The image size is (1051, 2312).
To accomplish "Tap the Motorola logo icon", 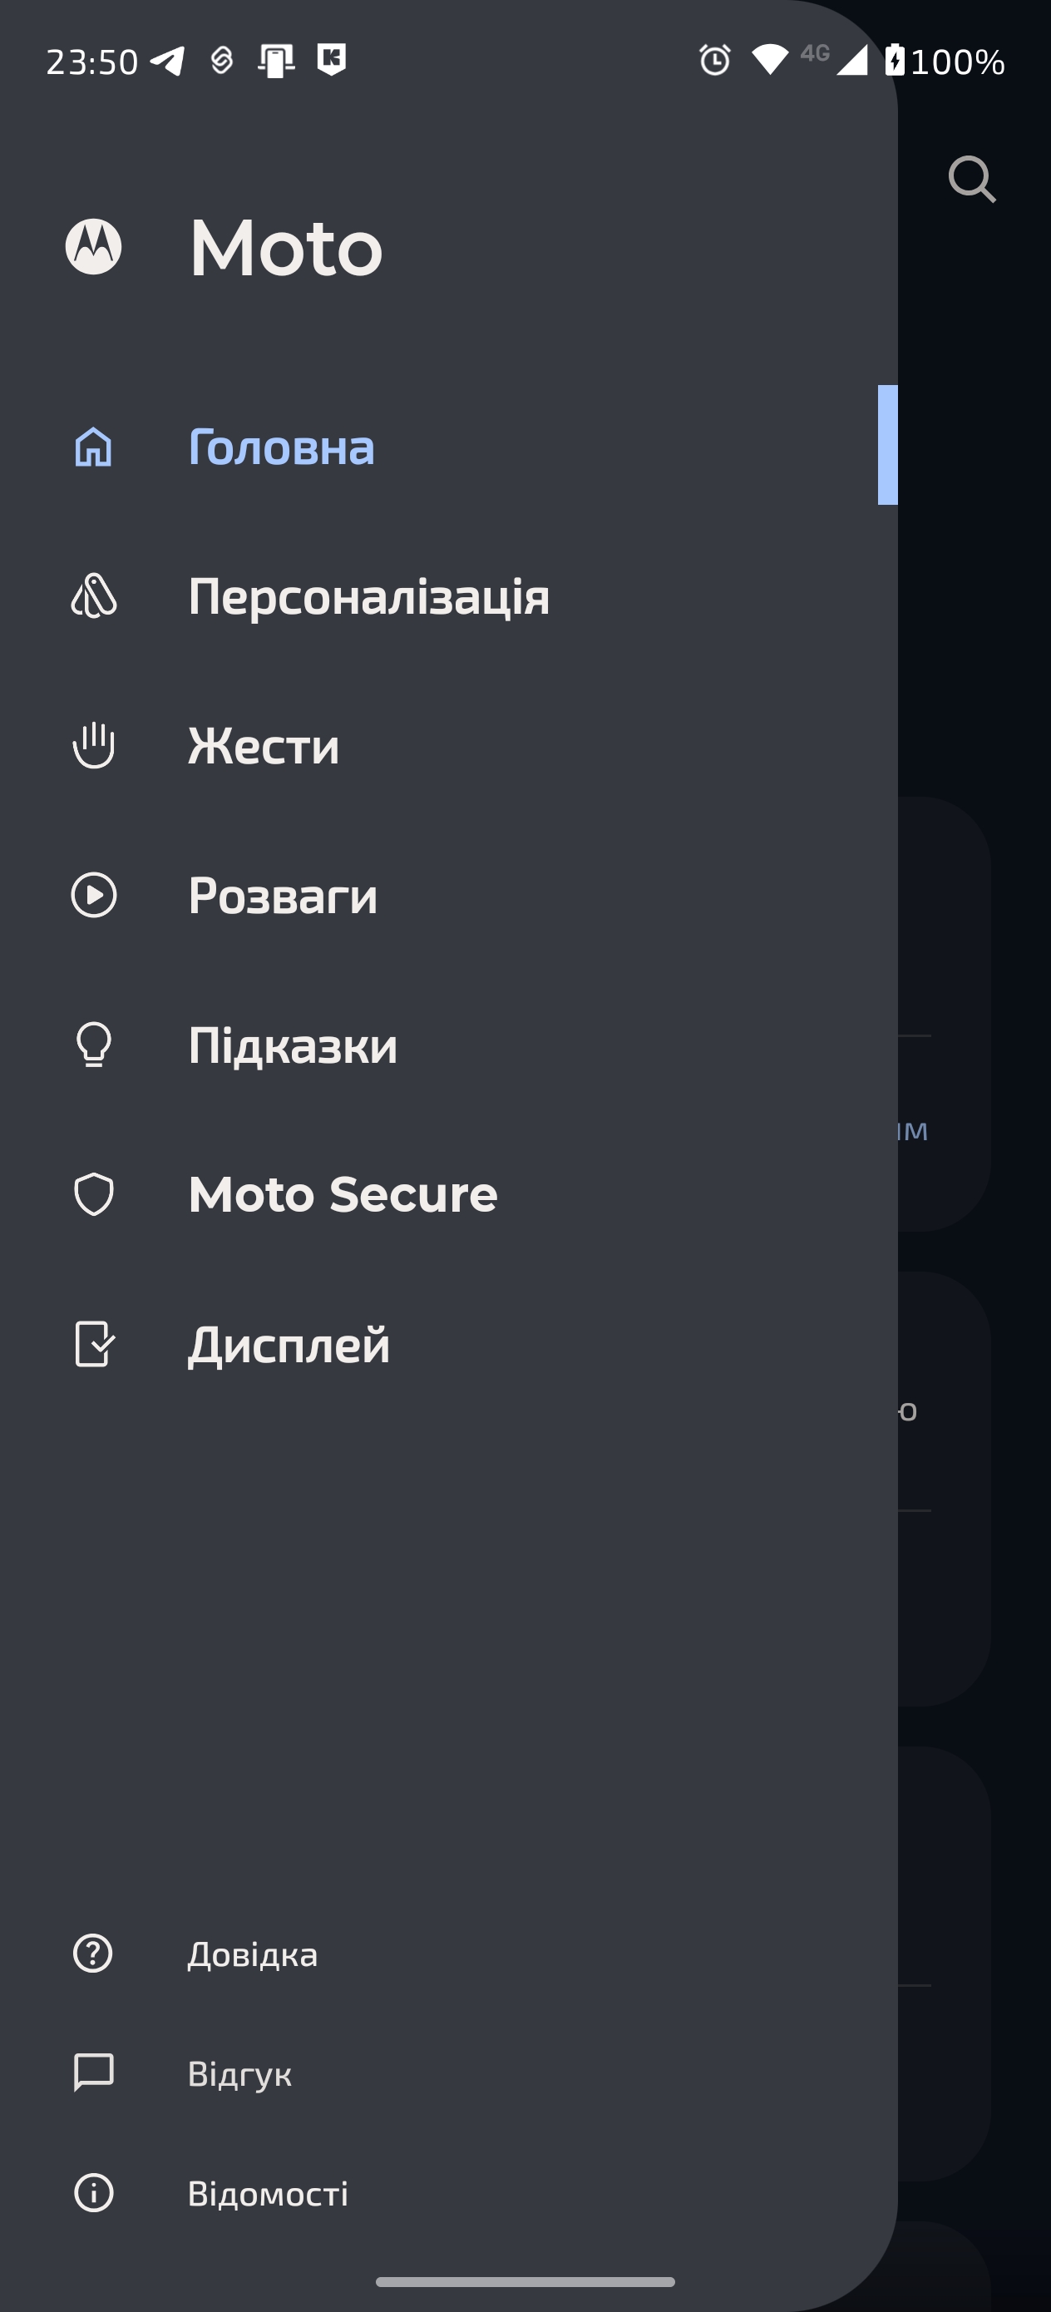I will [93, 247].
